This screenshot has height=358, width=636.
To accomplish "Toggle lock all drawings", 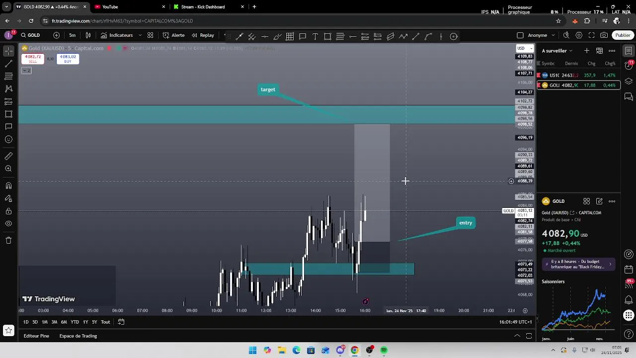I will pyautogui.click(x=8, y=211).
